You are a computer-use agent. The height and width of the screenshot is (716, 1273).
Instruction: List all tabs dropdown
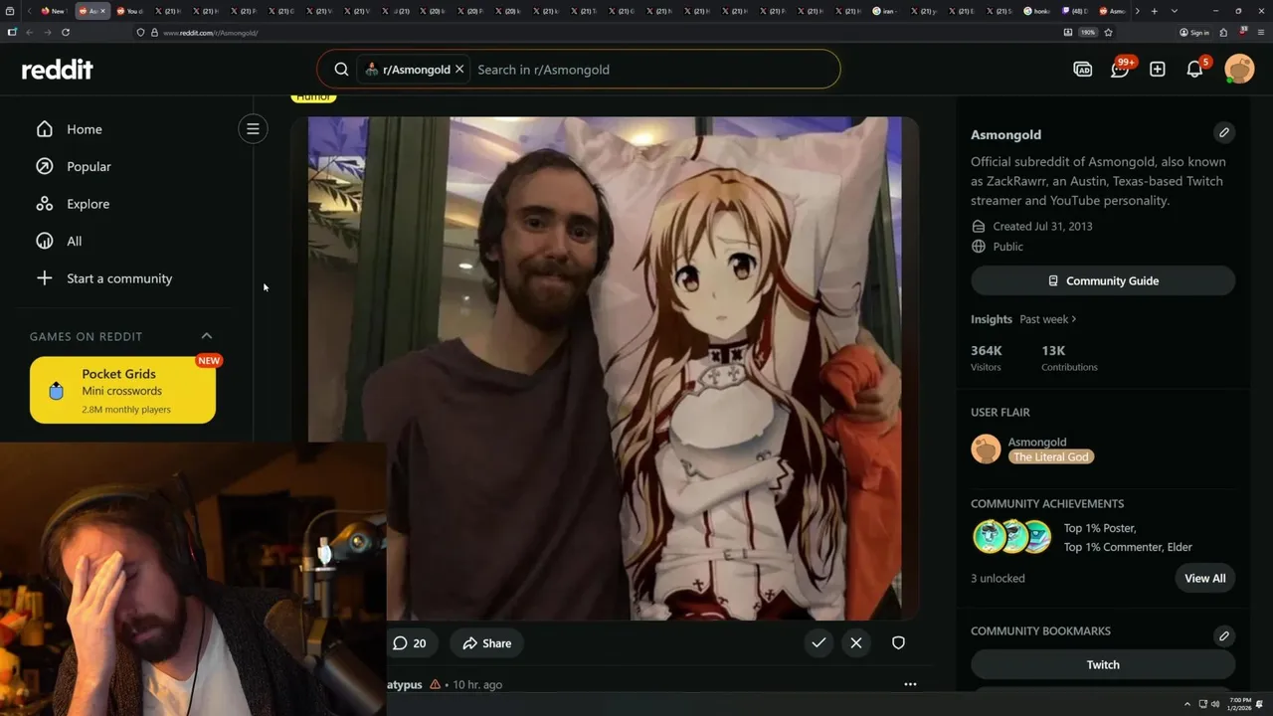tap(1175, 11)
